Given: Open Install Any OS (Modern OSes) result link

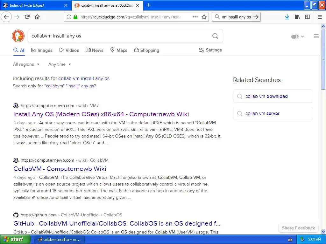Looking at the screenshot, I should point(101,114).
